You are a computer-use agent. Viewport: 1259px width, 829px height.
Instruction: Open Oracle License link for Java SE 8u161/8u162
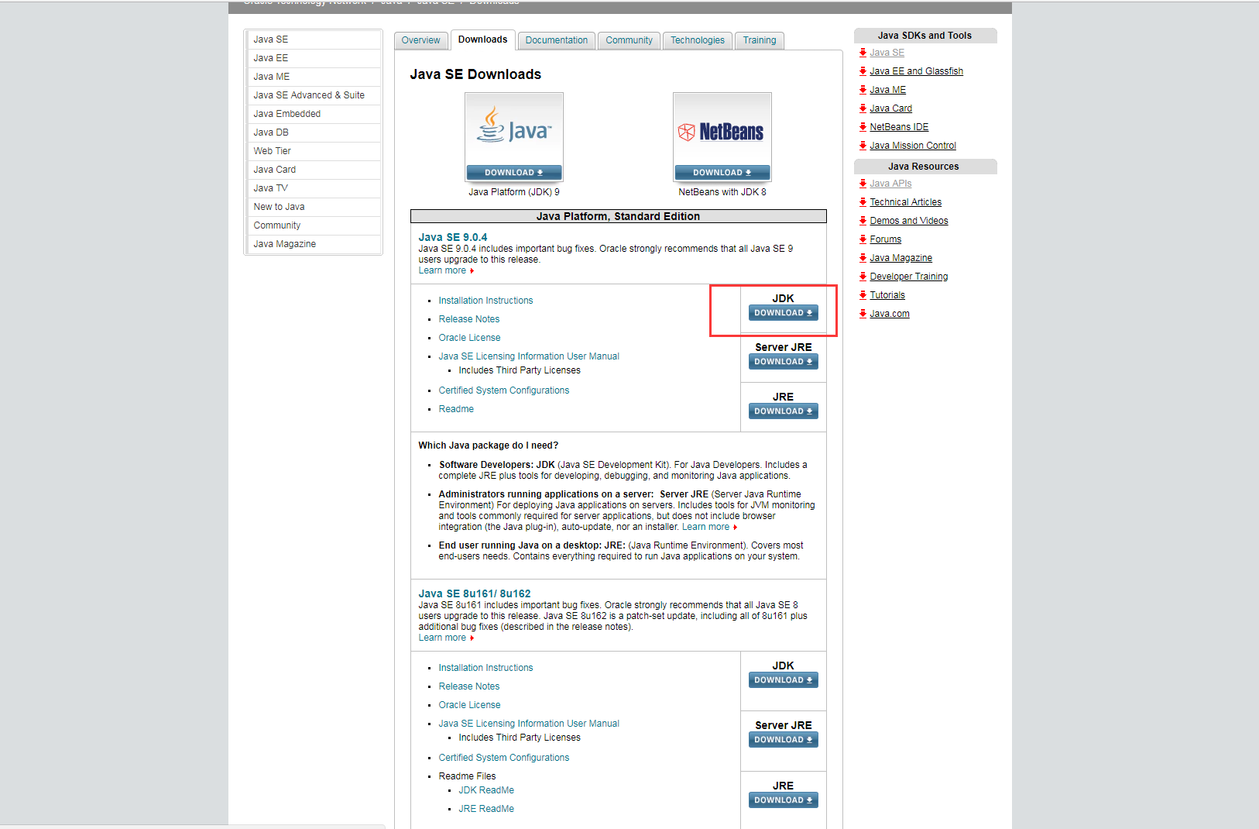[469, 705]
